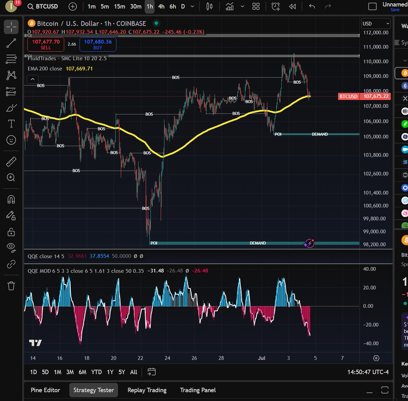
Task: Open the go to date calendar
Action: (x=151, y=372)
